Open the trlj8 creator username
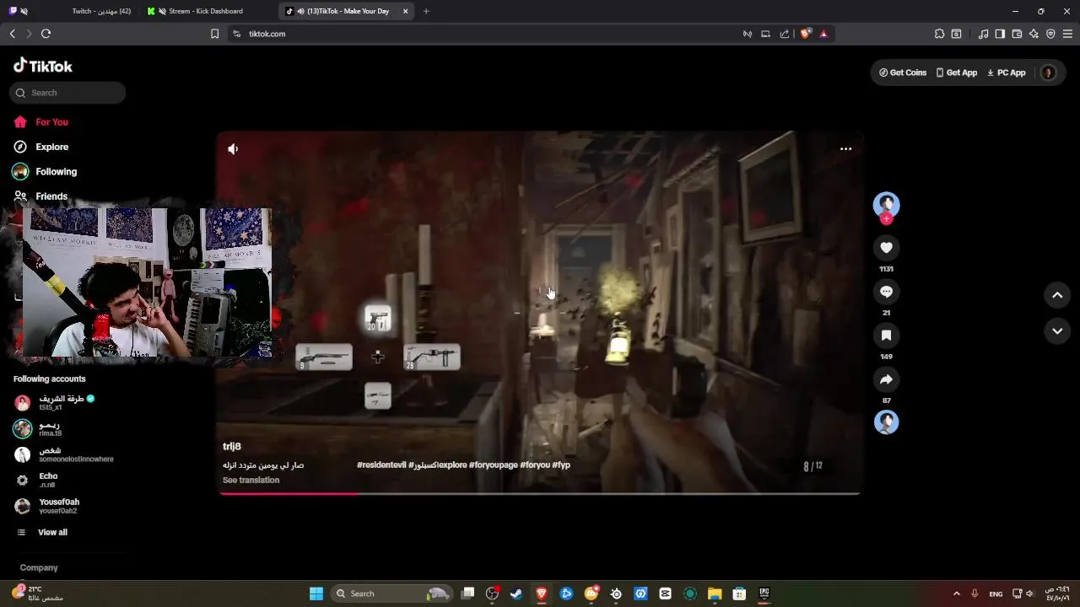The height and width of the screenshot is (607, 1080). (232, 447)
